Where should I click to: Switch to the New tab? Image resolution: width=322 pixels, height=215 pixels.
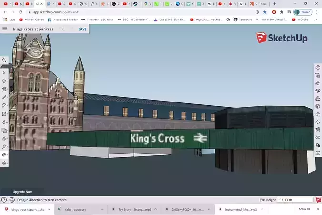click(264, 4)
